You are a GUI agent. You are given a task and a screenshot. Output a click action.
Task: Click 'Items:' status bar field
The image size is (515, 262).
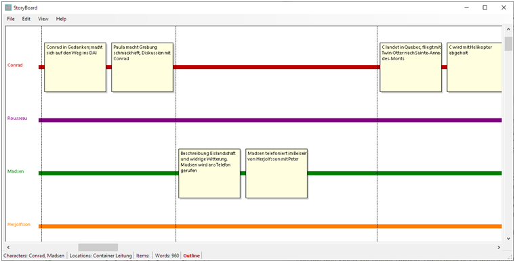pyautogui.click(x=143, y=255)
